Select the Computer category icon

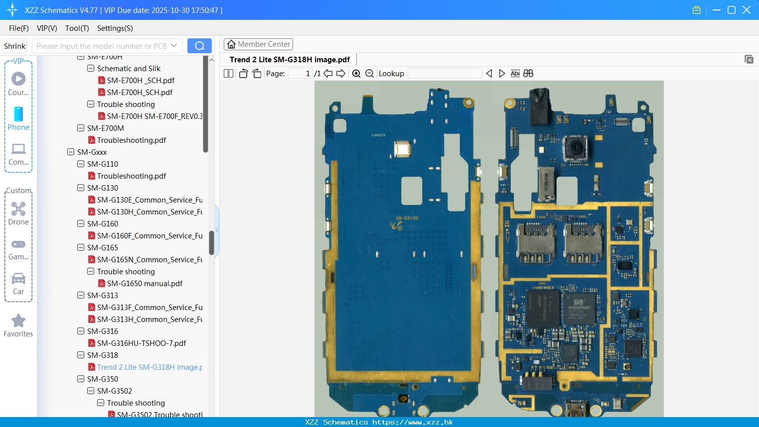tap(18, 154)
